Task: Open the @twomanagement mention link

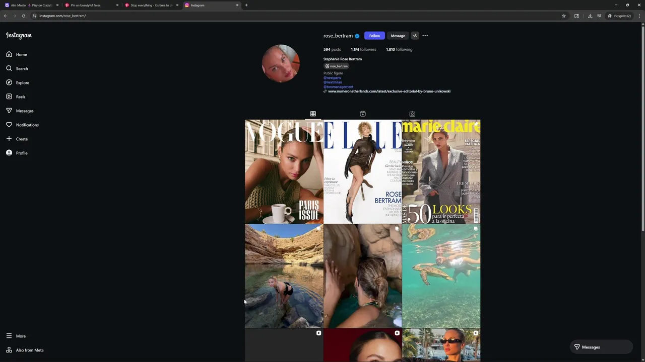Action: (x=338, y=87)
